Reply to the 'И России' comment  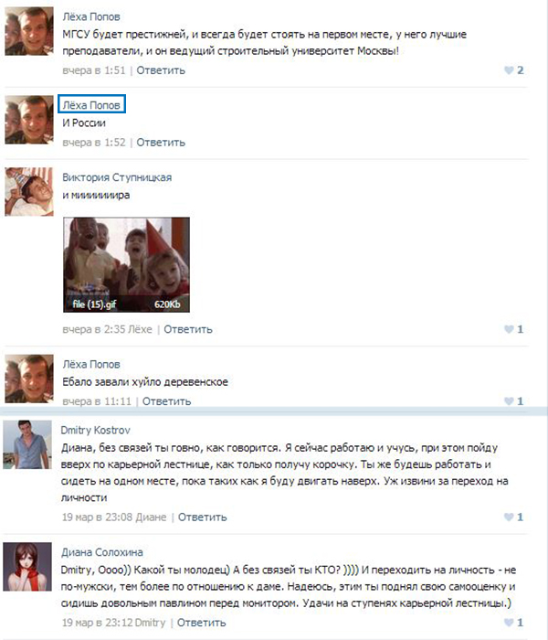161,143
